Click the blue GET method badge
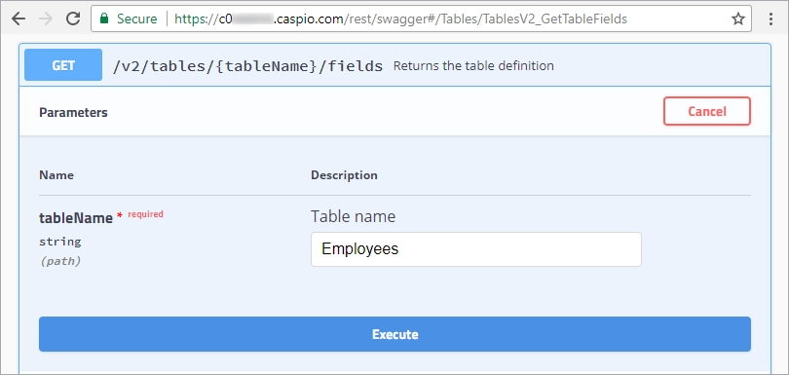Viewport: 789px width, 375px height. [x=63, y=65]
